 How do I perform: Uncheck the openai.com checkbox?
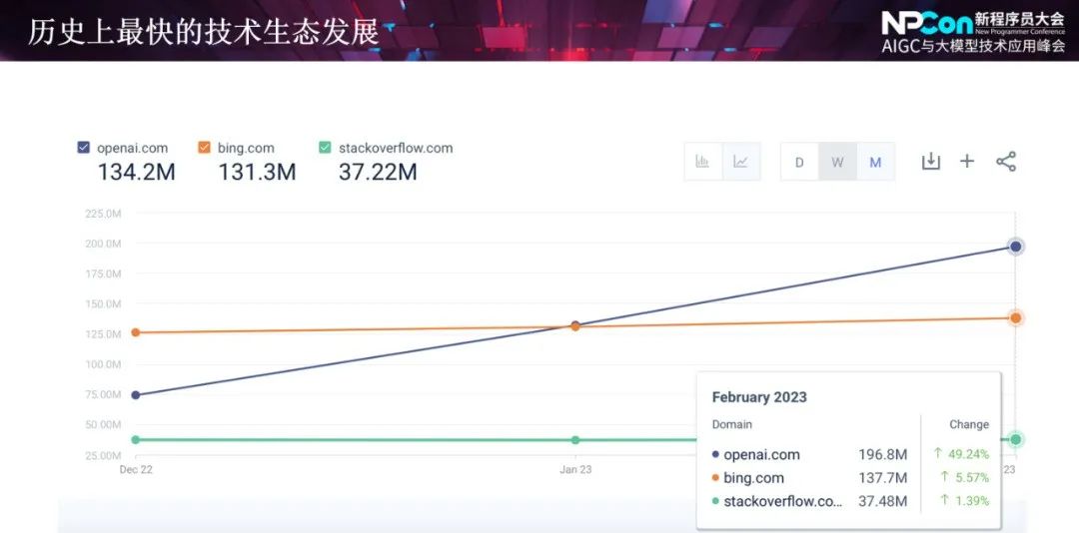tap(83, 147)
